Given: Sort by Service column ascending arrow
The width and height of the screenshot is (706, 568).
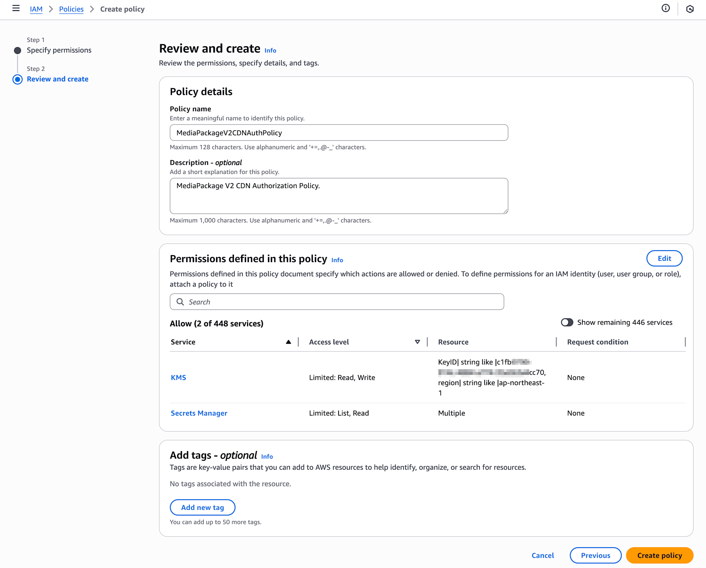Looking at the screenshot, I should [288, 342].
